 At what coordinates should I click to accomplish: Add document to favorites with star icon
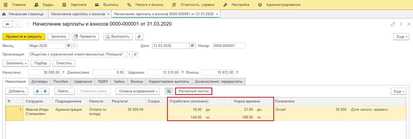click(28, 24)
